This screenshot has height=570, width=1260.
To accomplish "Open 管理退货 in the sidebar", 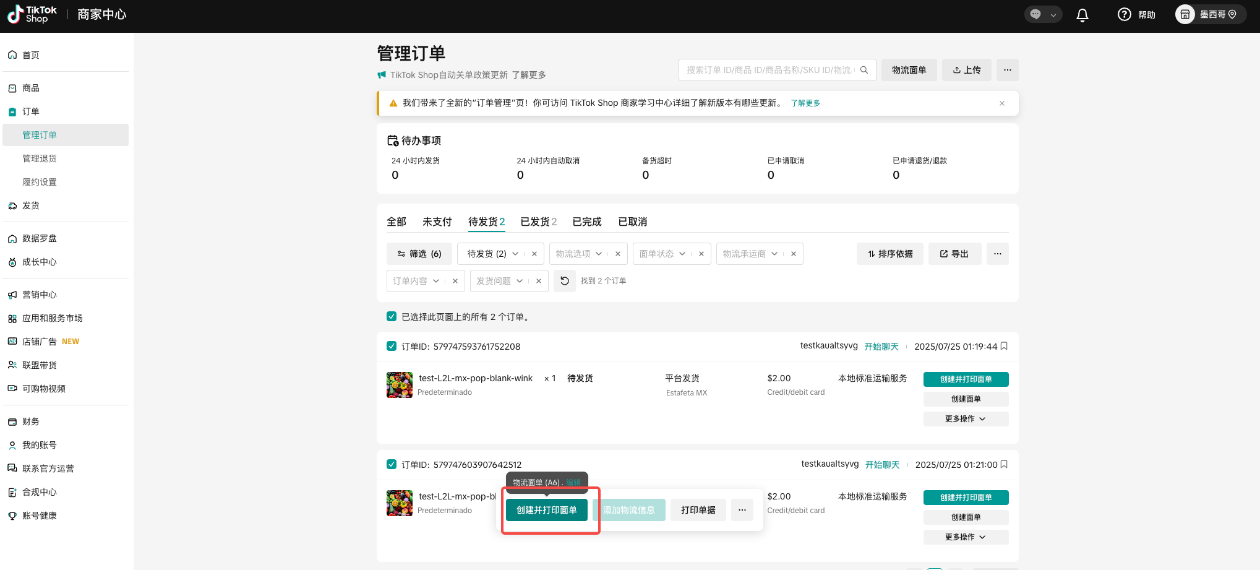I will 40,158.
